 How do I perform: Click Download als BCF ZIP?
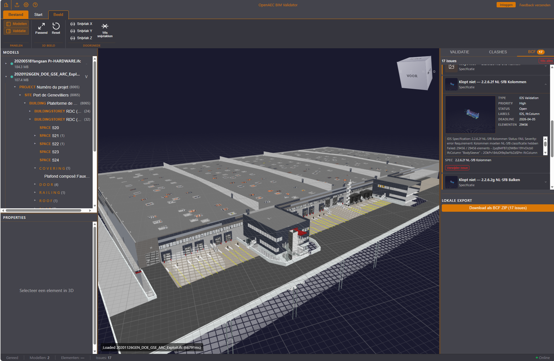point(497,208)
